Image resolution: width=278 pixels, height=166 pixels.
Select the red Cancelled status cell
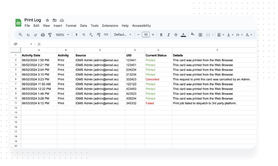[x=158, y=79]
